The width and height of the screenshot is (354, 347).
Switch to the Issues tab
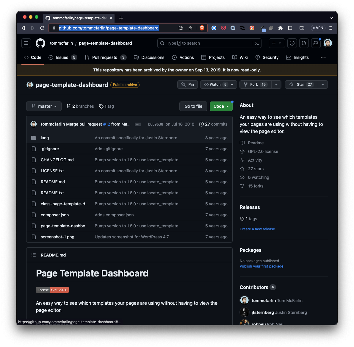63,57
